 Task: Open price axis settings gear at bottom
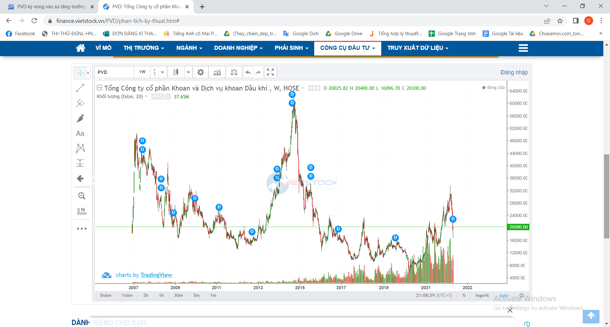(x=521, y=295)
